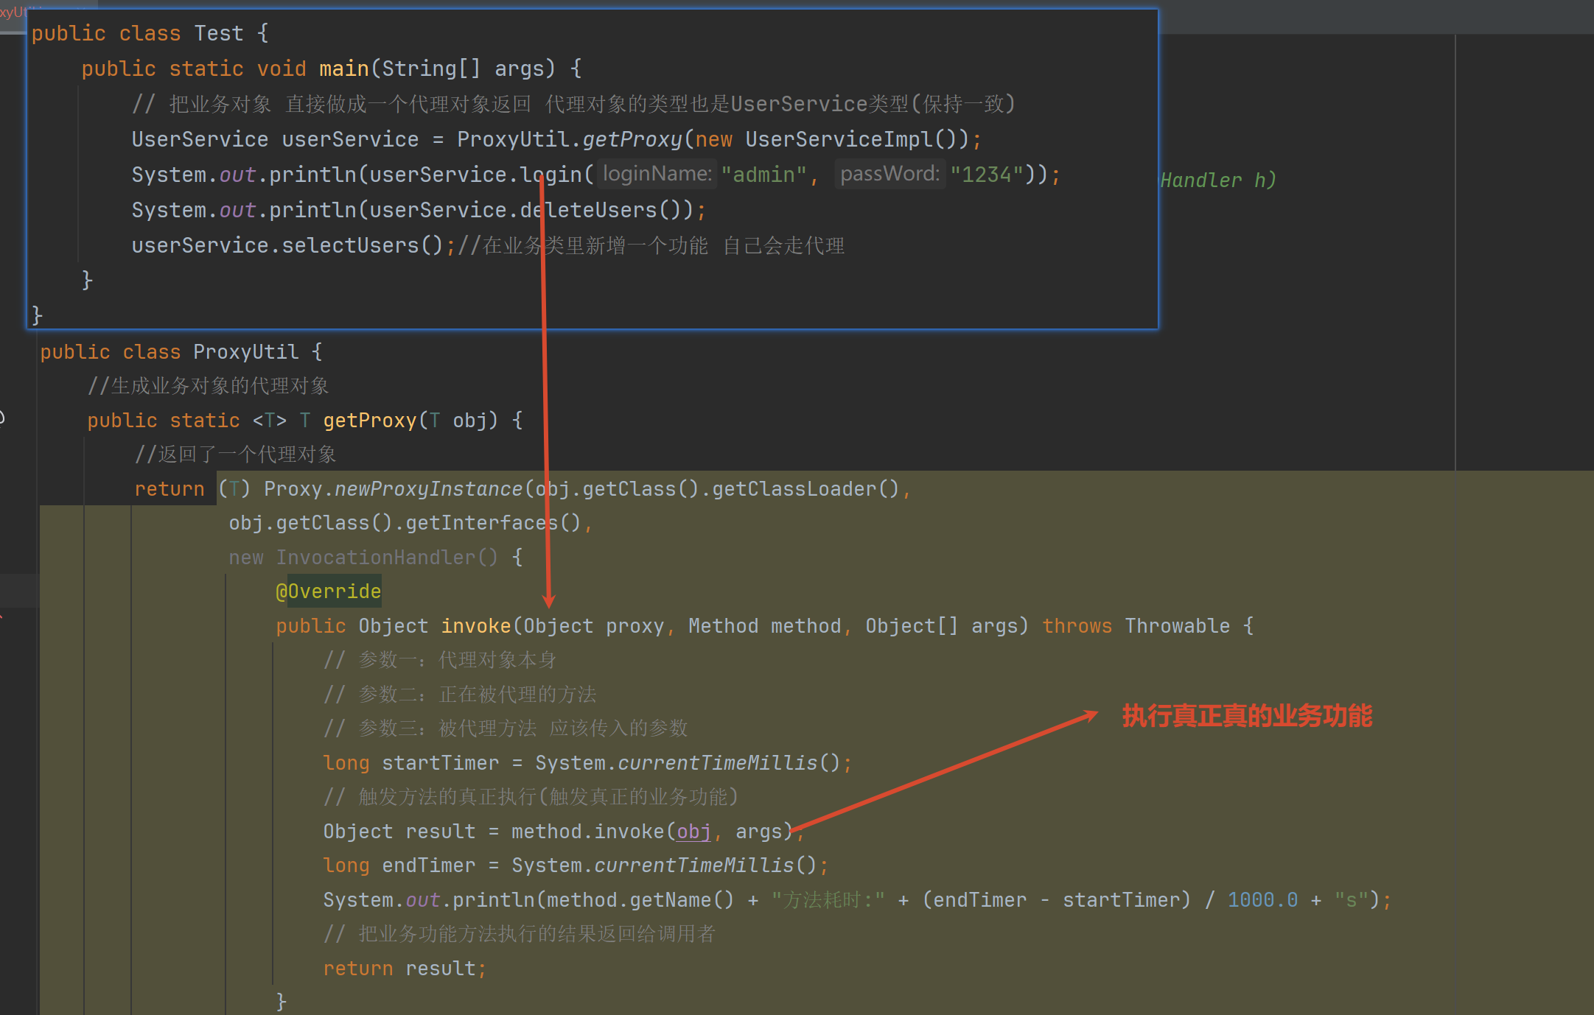
Task: Click the startTimer variable declaration
Action: coord(440,763)
